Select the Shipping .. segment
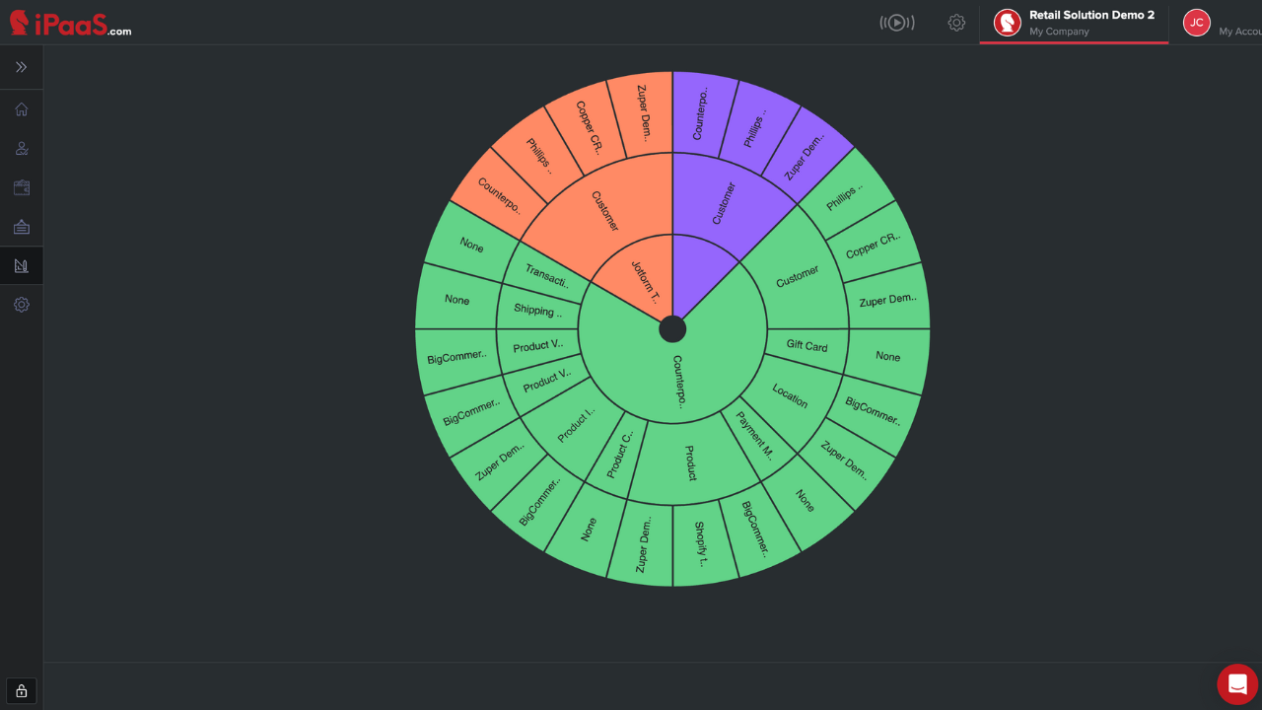 click(x=537, y=310)
